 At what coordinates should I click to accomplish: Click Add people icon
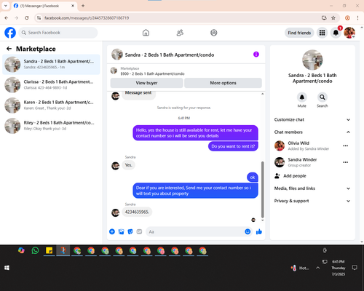(x=277, y=176)
